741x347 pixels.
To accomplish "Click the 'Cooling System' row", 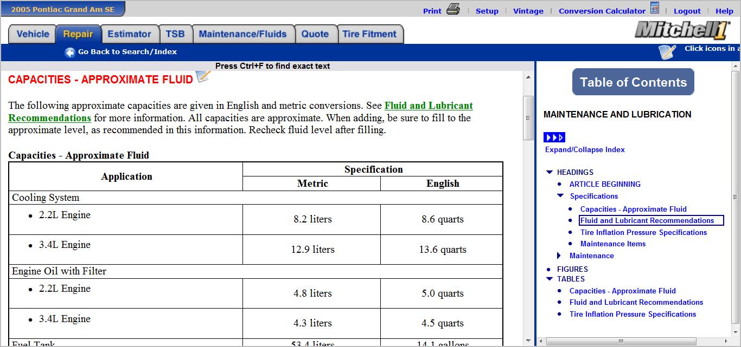I will (x=256, y=198).
